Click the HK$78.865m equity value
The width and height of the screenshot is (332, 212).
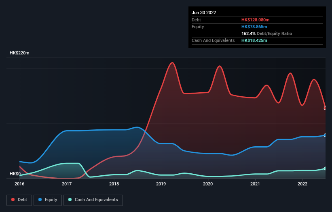(x=254, y=27)
